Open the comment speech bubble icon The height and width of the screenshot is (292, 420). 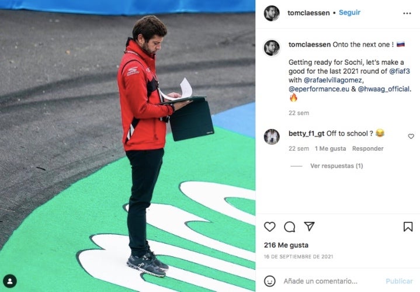[x=289, y=227]
